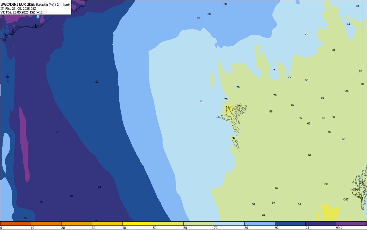Click the '80' legend scale label
Image resolution: width=367 pixels, height=230 pixels.
pos(246,228)
